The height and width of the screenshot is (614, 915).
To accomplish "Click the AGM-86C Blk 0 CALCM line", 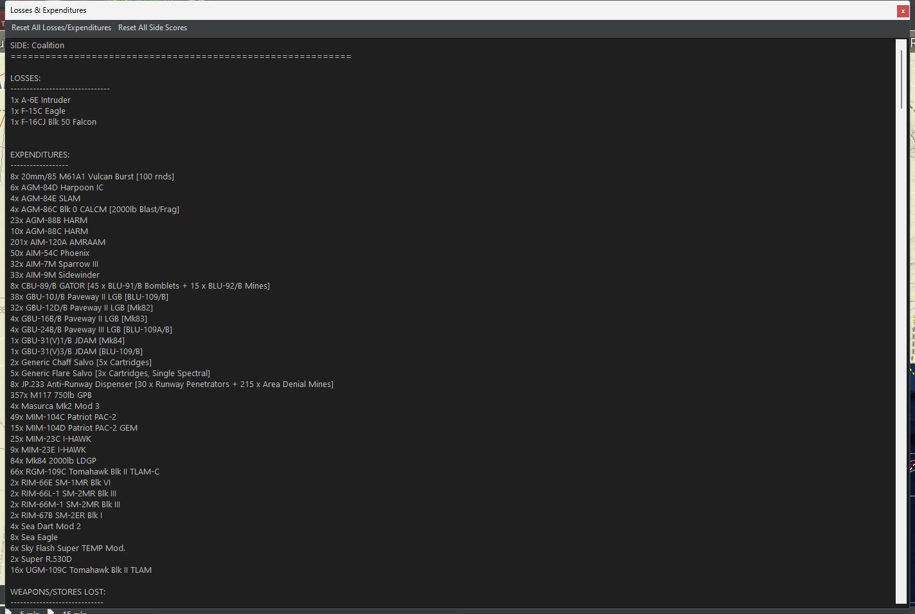I will [x=94, y=210].
